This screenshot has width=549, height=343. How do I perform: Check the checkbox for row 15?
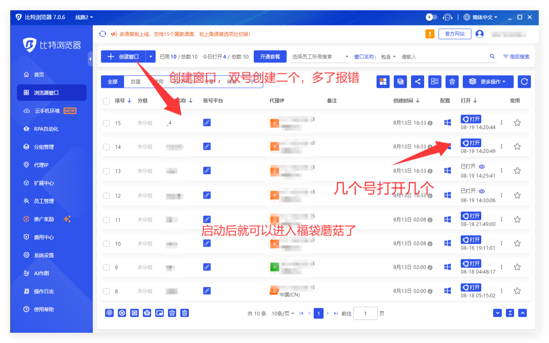point(106,122)
